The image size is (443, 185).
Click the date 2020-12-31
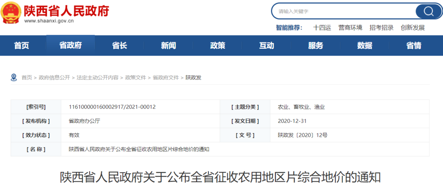pyautogui.click(x=292, y=121)
